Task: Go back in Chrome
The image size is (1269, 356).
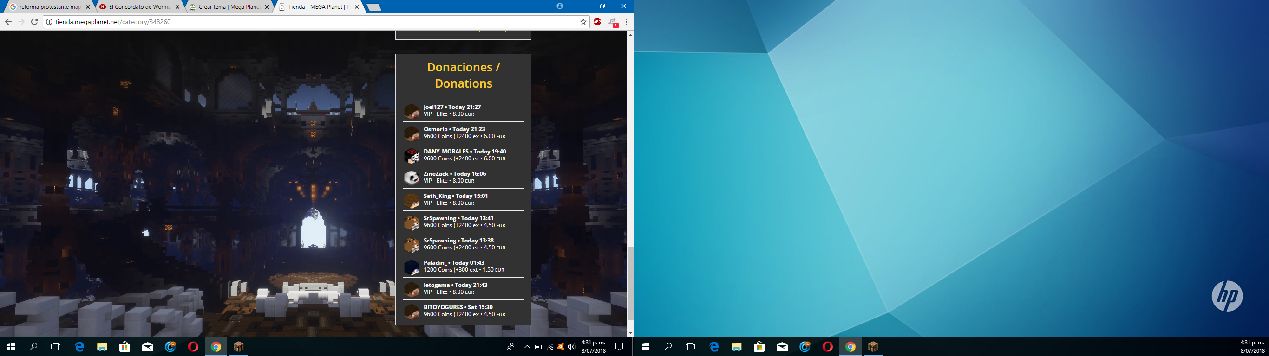Action: (8, 22)
